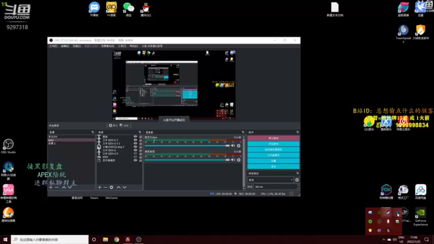434x244 pixels.
Task: Select the apex scene in scenes list
Action: pos(71,140)
